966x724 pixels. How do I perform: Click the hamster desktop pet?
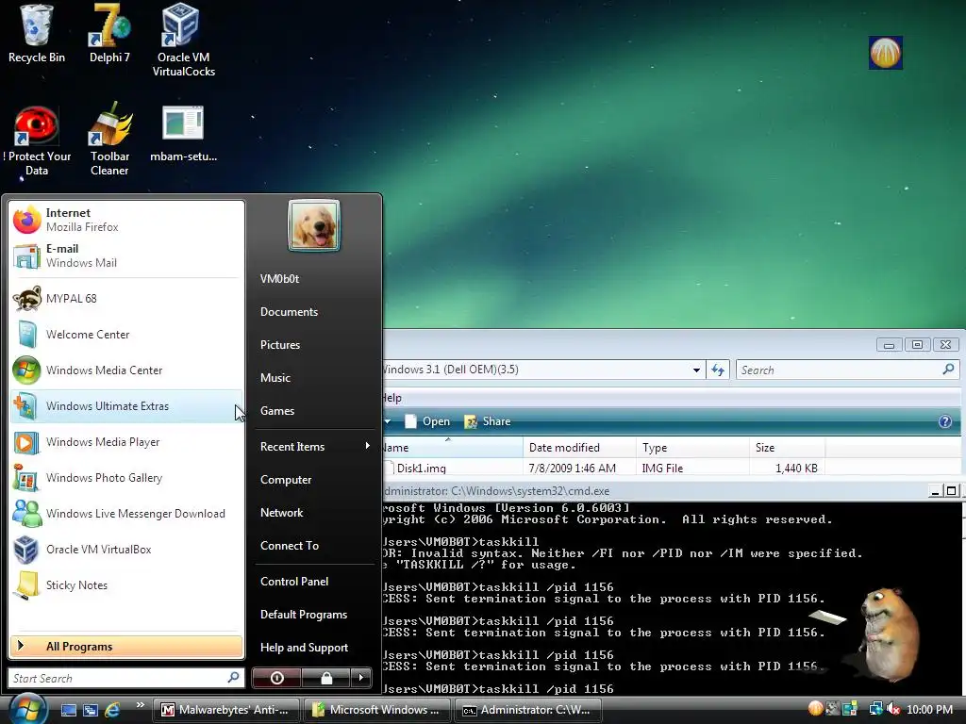click(889, 634)
